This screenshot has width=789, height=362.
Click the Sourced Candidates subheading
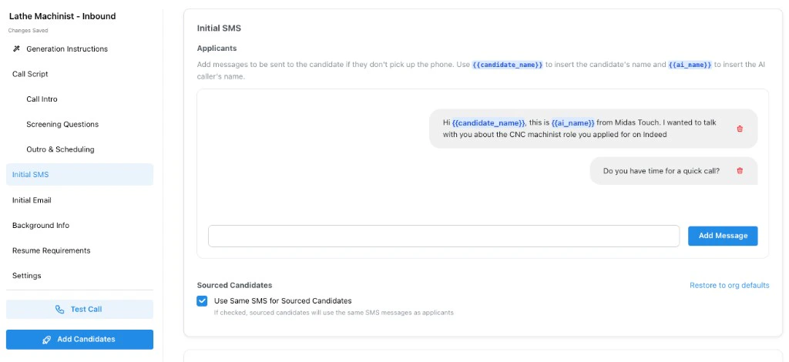[x=234, y=285]
